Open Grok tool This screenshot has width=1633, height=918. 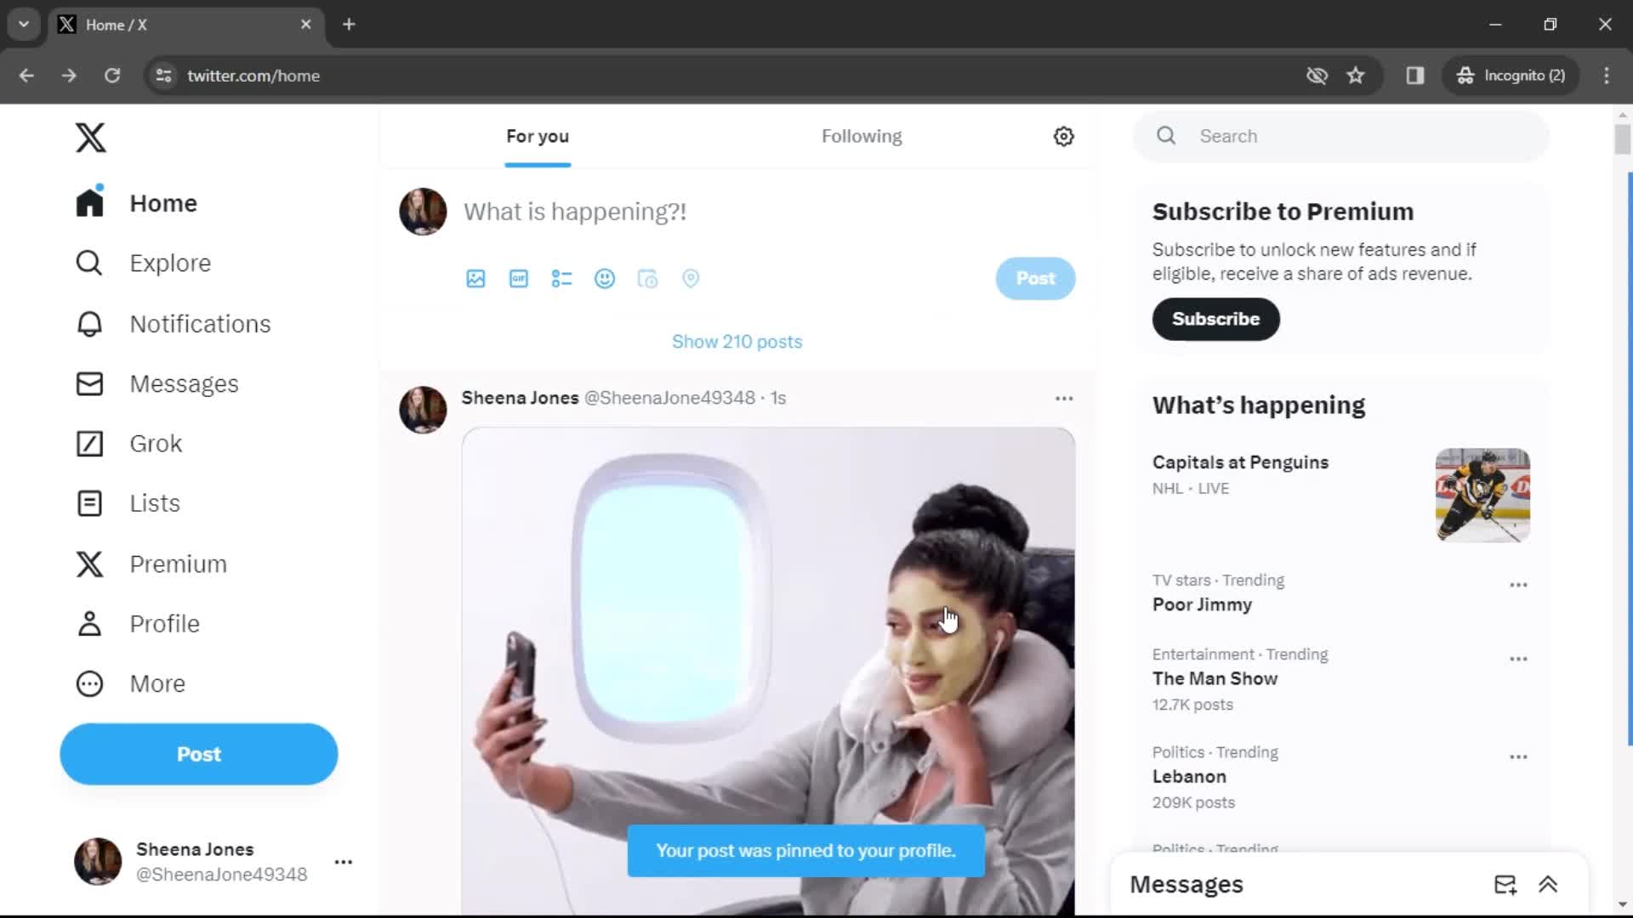156,443
